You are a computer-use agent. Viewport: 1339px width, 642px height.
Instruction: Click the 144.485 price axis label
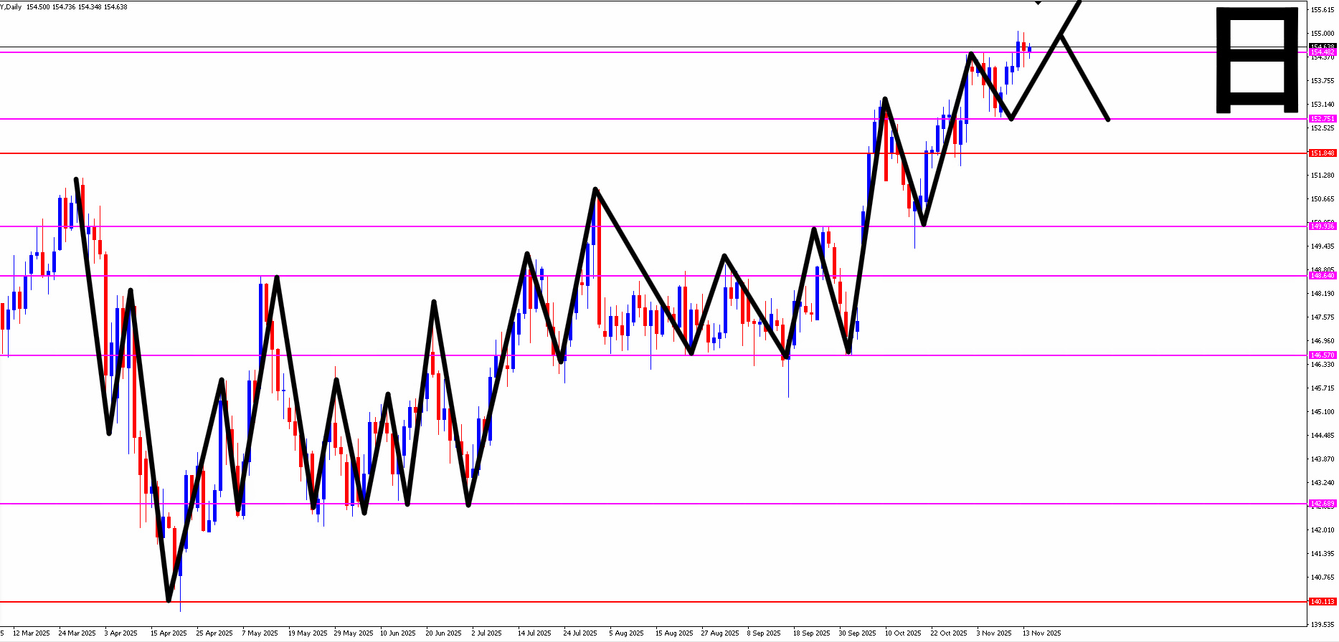pos(1323,436)
